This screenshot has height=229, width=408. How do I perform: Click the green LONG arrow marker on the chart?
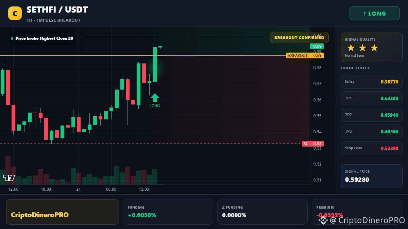(155, 98)
